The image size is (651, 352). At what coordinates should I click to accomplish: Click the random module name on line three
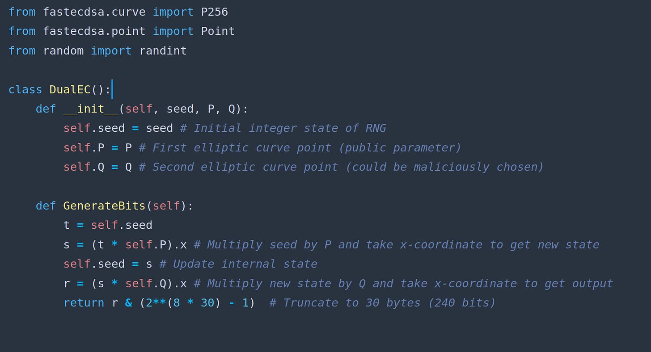point(63,51)
